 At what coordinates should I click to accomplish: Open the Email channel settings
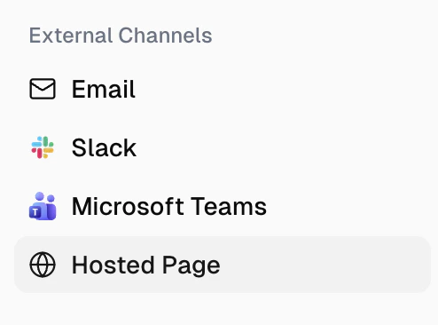[223, 89]
